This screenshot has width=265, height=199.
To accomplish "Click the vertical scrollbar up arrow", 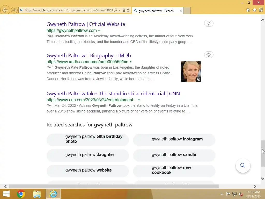I will coord(263,20).
